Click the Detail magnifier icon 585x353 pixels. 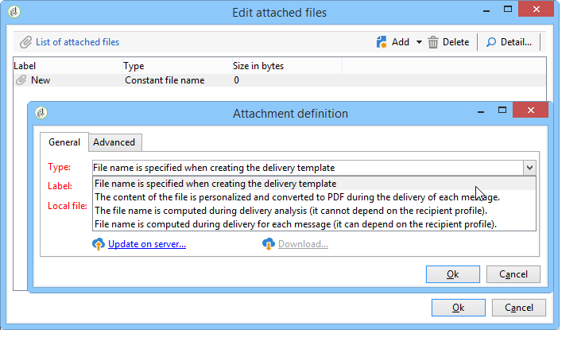pos(491,42)
